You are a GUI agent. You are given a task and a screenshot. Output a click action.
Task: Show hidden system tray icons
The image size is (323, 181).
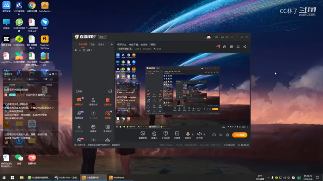pyautogui.click(x=268, y=177)
